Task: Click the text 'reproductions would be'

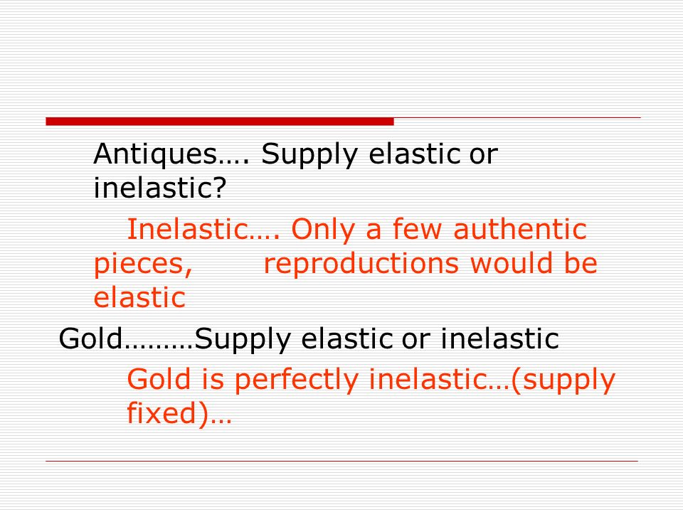Action: click(430, 264)
